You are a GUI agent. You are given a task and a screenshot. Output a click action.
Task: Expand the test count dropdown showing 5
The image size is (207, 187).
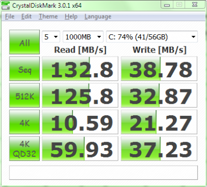51,37
